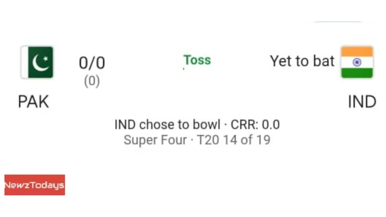Viewport: 386px width, 217px height.
Task: Select the PAK team name
Action: [34, 102]
